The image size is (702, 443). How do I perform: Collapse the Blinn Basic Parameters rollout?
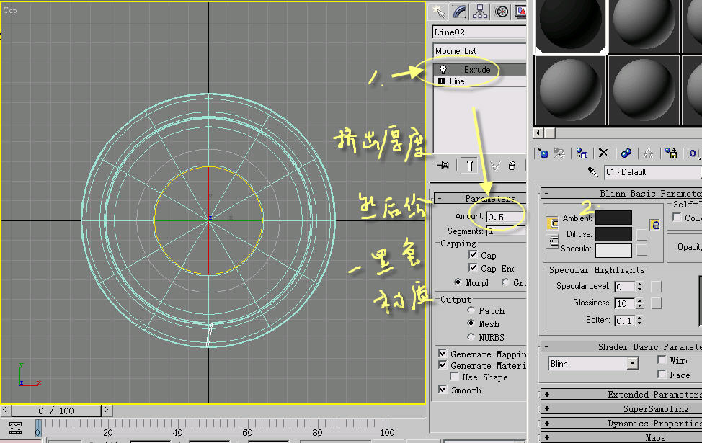(x=621, y=193)
